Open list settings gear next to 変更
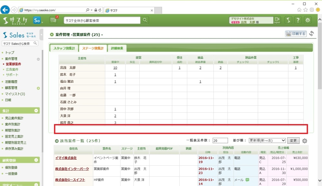Screen dimensions: 322x186 305,141
